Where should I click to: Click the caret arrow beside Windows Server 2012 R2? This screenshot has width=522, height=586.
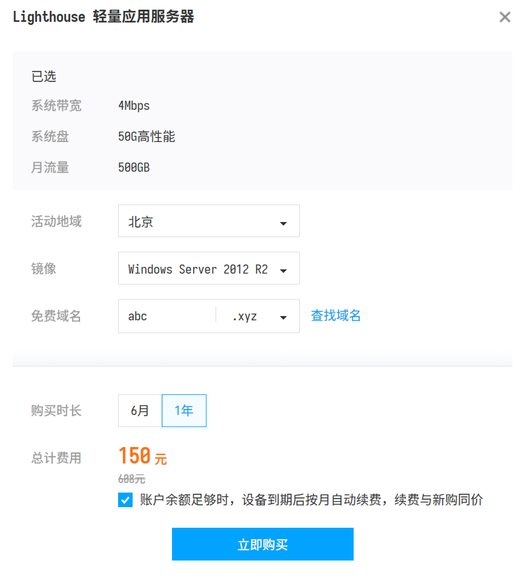283,271
